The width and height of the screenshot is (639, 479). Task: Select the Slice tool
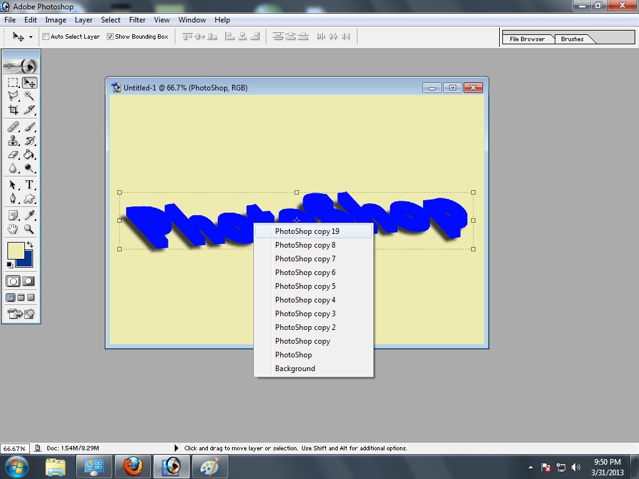(29, 110)
